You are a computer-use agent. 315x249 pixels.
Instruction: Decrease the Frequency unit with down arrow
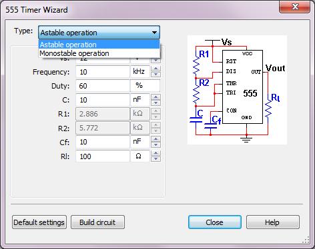tap(155, 75)
